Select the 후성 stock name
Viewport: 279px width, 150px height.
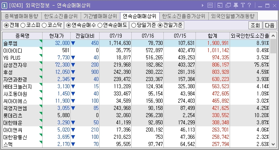pyautogui.click(x=8, y=72)
